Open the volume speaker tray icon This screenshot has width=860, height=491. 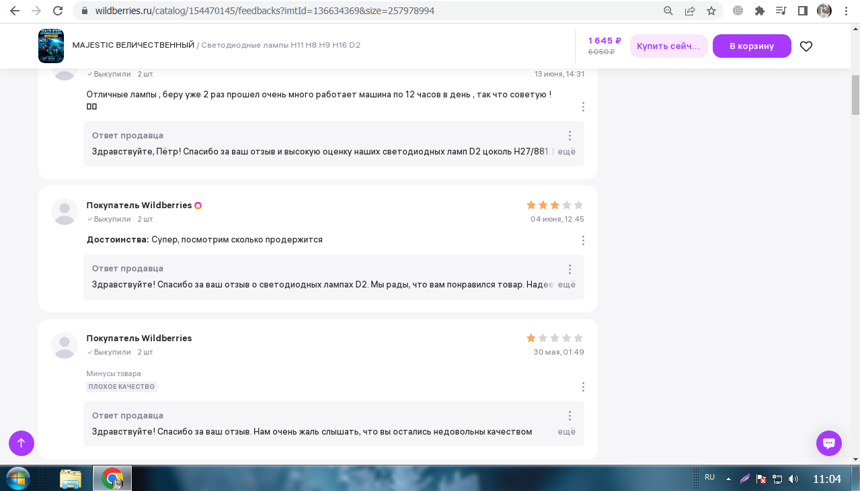tap(793, 479)
